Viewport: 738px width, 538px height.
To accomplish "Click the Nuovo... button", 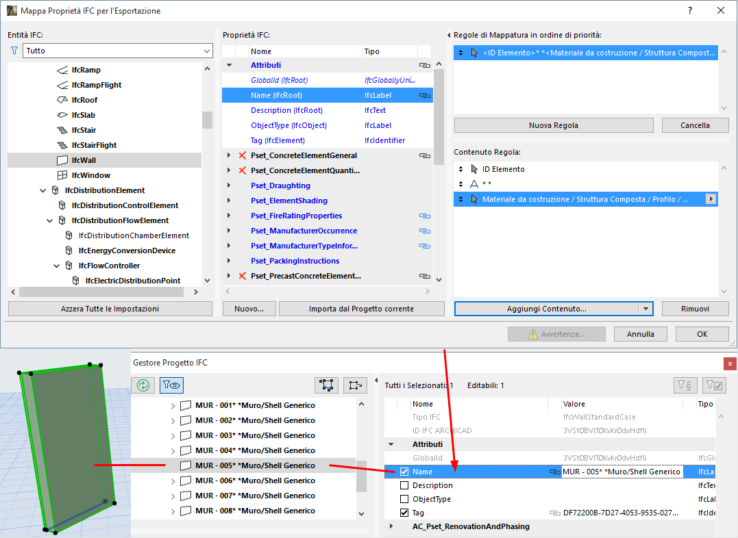I will (x=249, y=309).
